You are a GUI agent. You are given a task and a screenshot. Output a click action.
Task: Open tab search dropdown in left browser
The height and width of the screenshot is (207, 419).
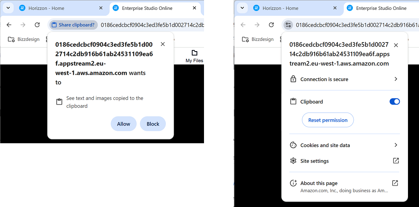point(8,8)
